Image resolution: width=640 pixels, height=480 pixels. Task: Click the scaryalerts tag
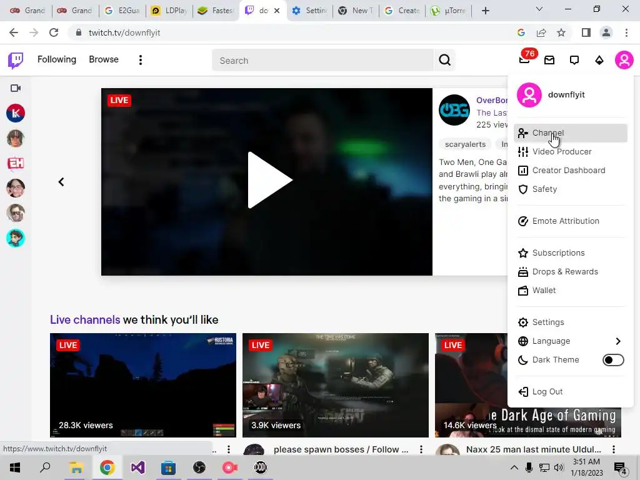pos(465,144)
